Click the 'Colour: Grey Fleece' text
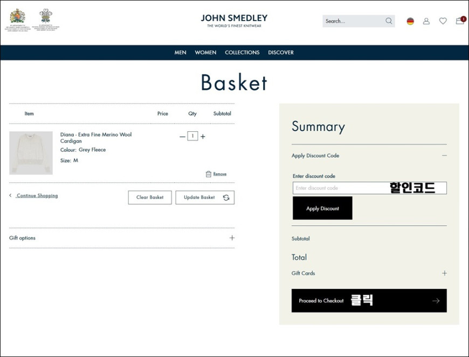469x357 pixels. coord(83,149)
